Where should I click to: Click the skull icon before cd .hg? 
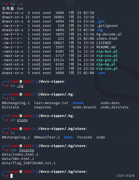21,82
